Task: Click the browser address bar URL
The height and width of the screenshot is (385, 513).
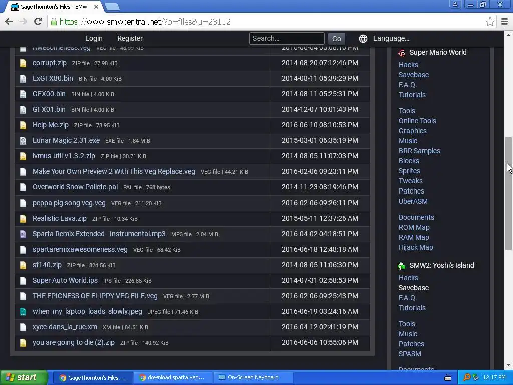Action: 146,22
